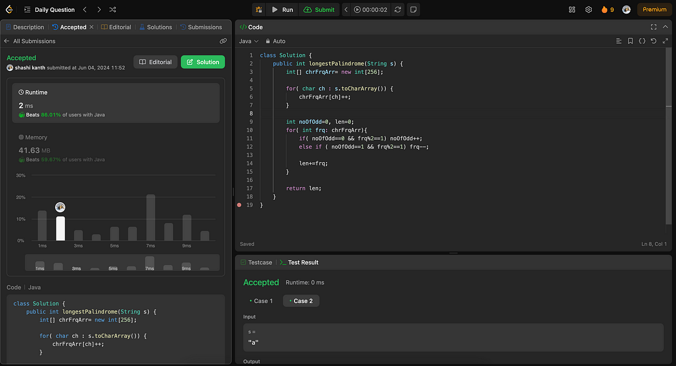Go to the next question arrow
676x366 pixels.
(99, 10)
